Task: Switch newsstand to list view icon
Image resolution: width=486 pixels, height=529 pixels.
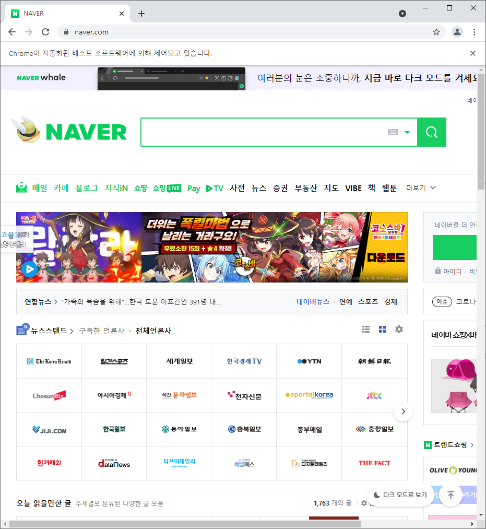Action: pos(366,330)
